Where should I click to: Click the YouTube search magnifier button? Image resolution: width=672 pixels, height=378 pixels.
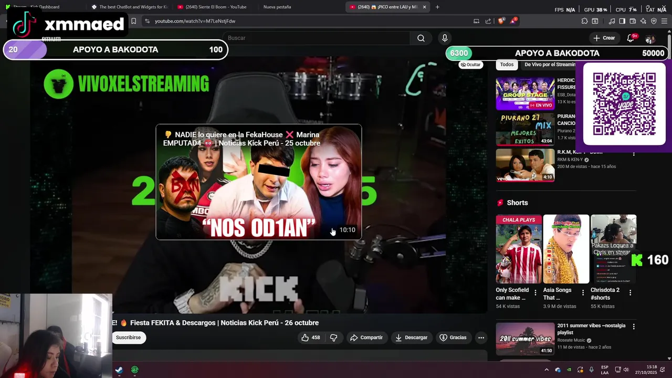click(x=421, y=38)
